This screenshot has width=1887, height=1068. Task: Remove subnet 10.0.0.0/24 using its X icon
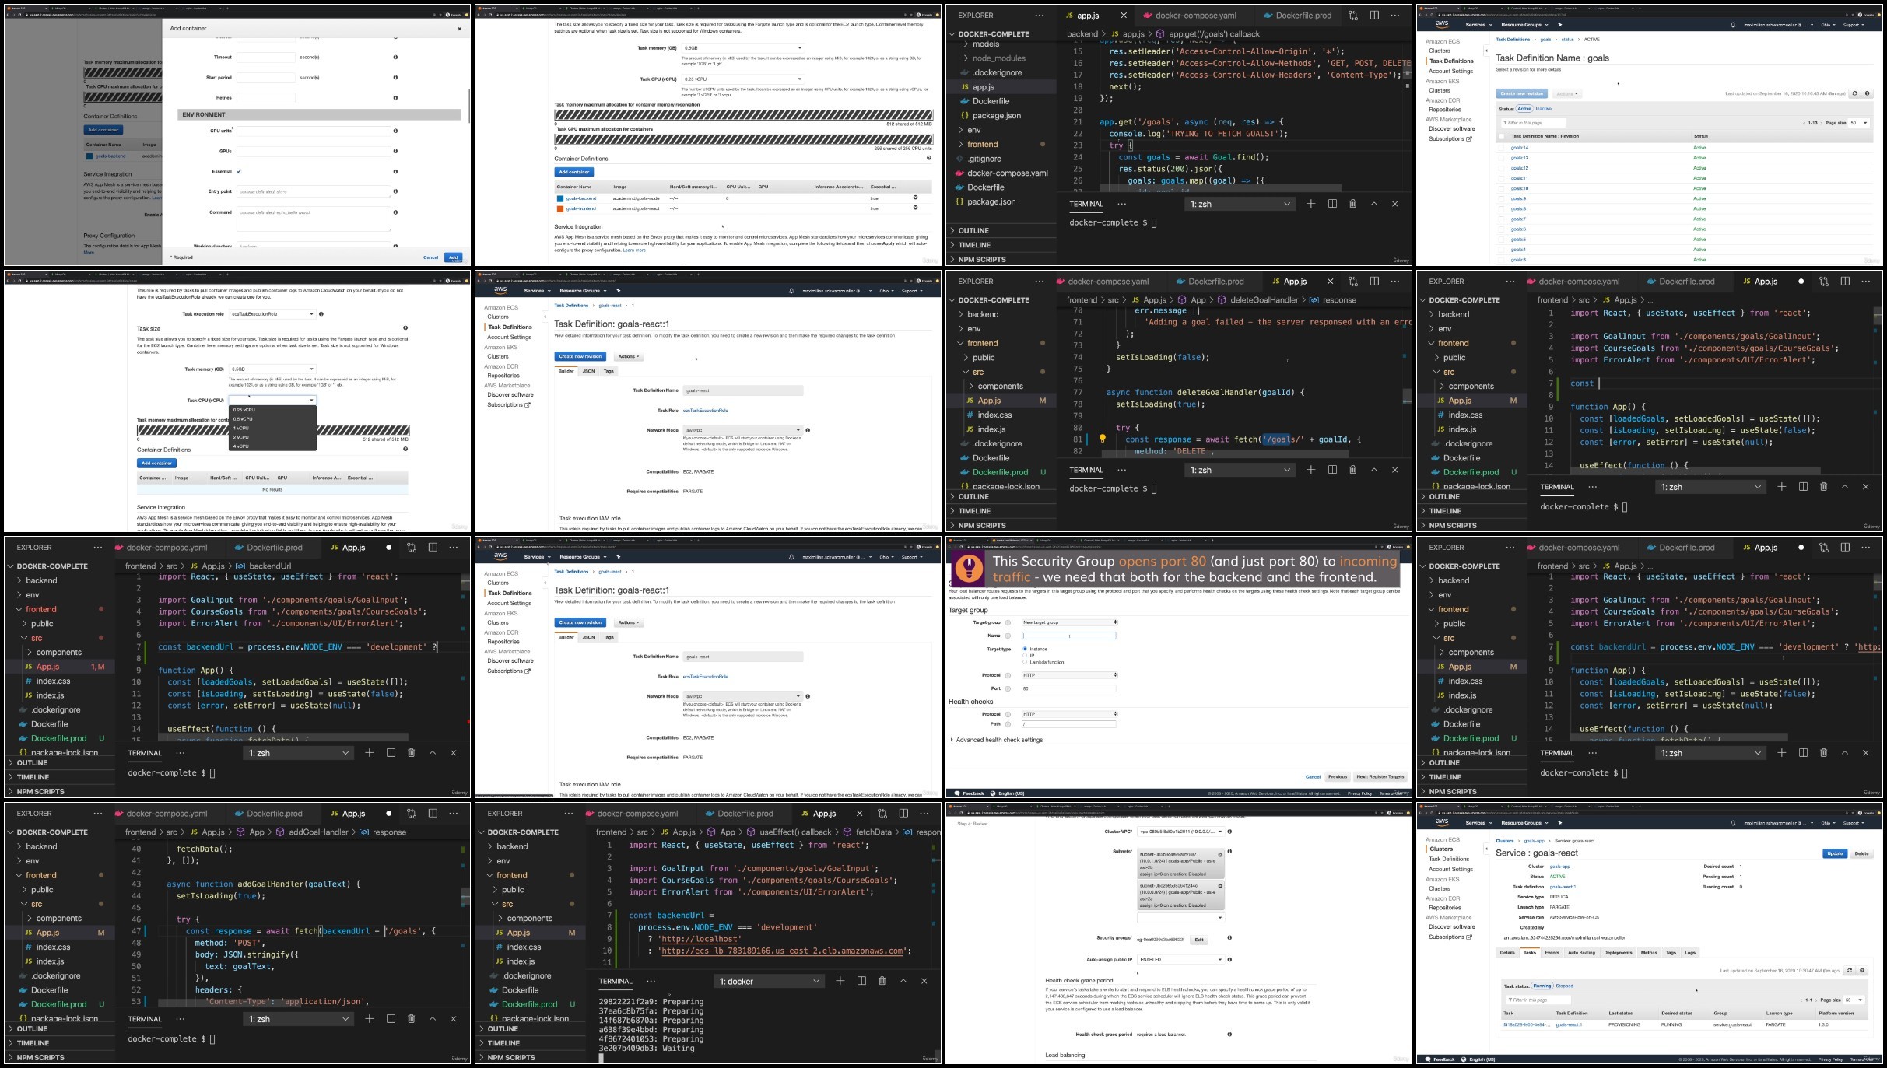[x=1220, y=886]
